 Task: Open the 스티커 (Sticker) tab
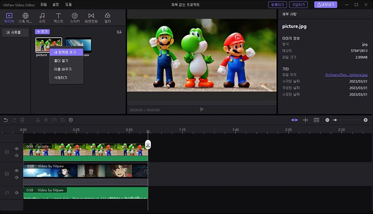pyautogui.click(x=75, y=18)
